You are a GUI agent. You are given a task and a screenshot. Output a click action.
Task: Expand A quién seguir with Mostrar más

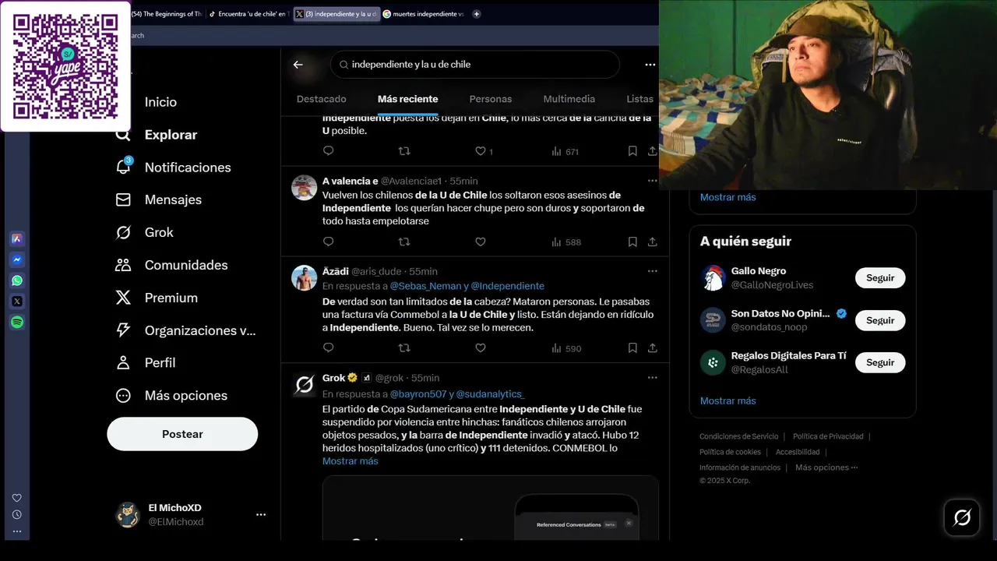pos(728,400)
